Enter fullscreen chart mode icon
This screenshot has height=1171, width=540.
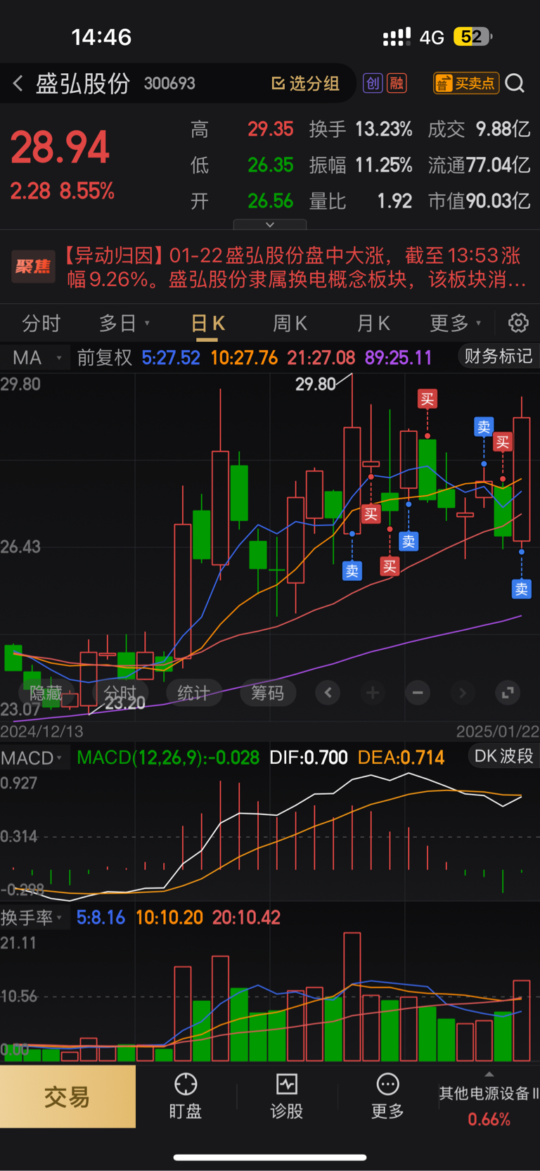tap(508, 693)
